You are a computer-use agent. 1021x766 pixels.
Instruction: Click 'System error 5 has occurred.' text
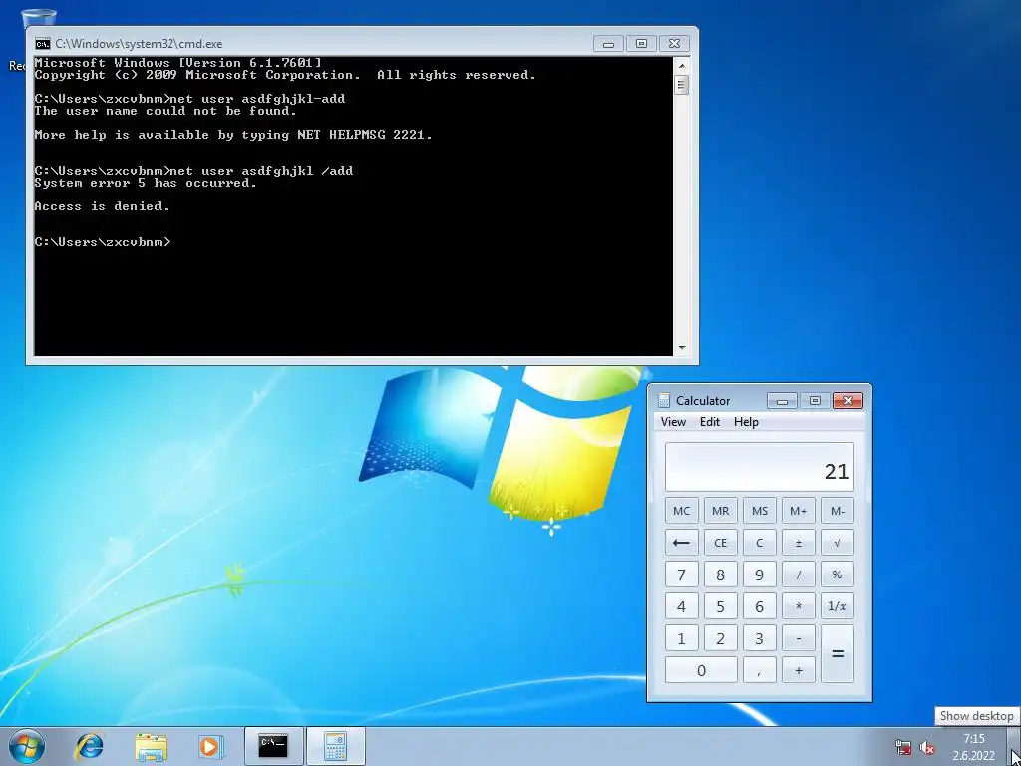pos(146,183)
